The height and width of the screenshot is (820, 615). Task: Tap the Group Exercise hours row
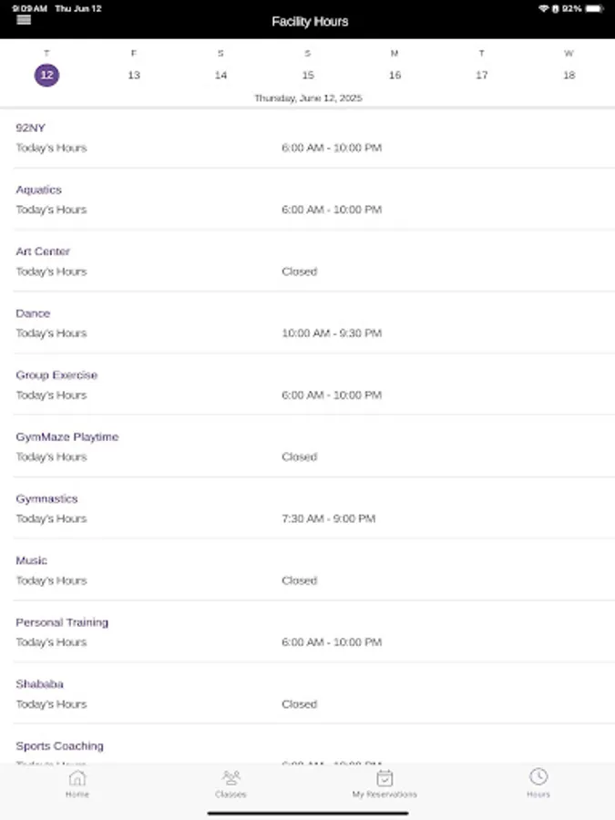pos(307,384)
